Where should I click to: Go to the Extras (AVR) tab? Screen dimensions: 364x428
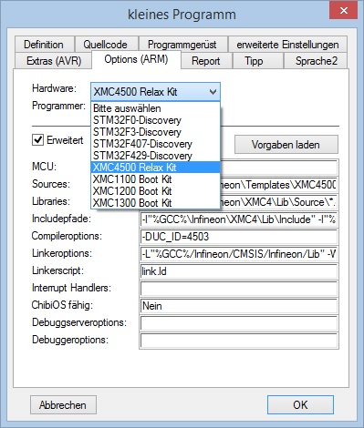(x=54, y=61)
